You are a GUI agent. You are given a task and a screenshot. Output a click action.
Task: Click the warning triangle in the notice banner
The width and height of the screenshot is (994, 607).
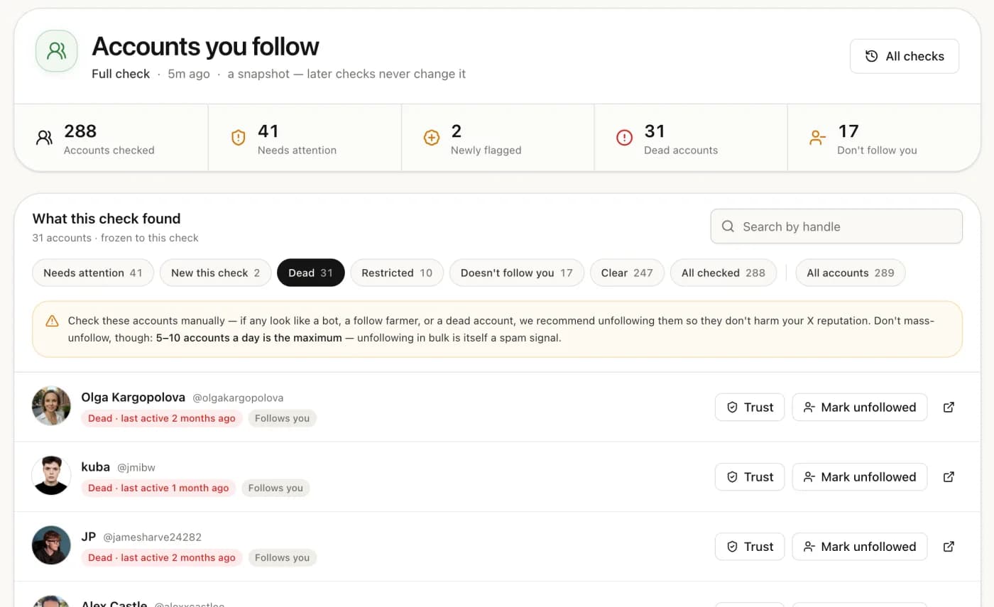[x=52, y=321]
